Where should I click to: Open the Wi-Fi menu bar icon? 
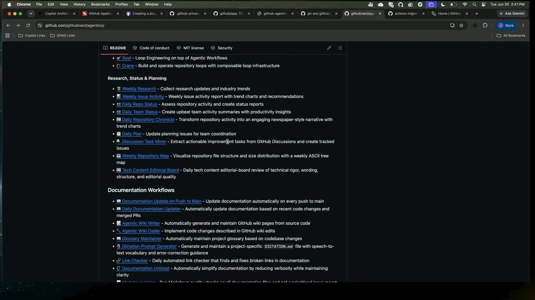click(x=465, y=4)
